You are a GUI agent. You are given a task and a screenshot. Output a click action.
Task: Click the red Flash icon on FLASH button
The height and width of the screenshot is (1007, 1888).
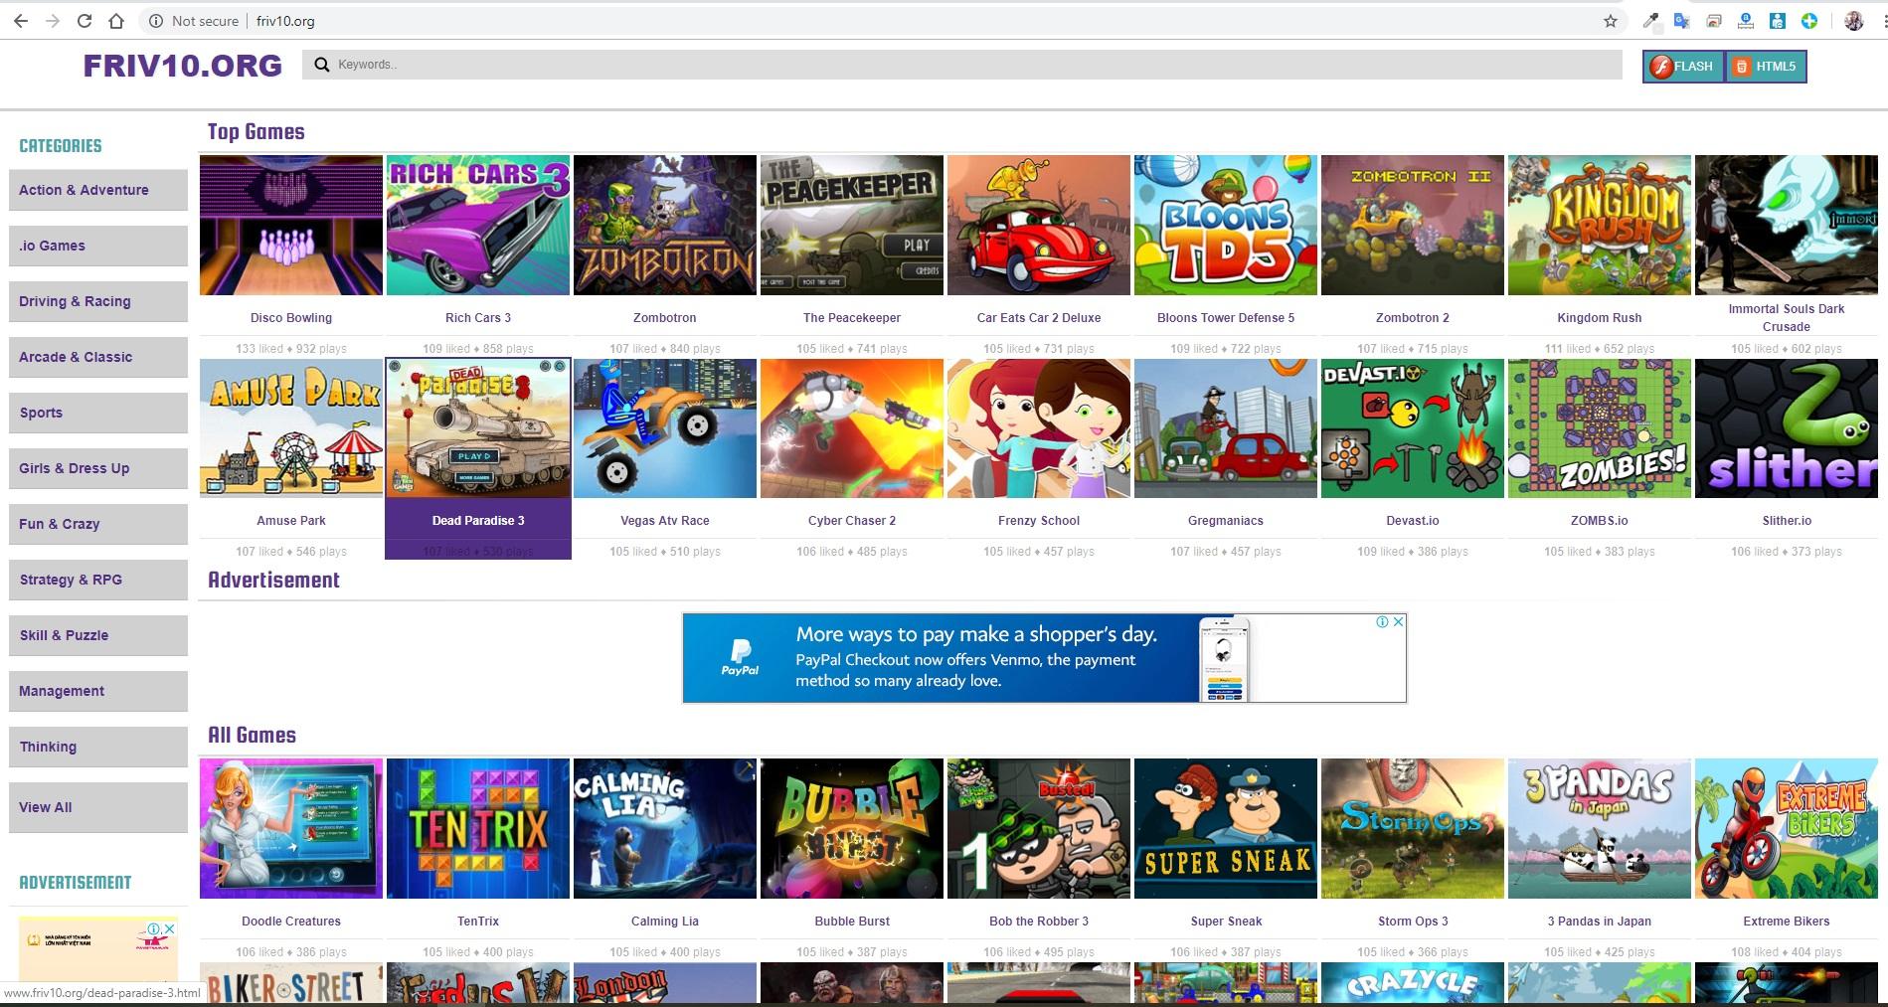tap(1661, 66)
